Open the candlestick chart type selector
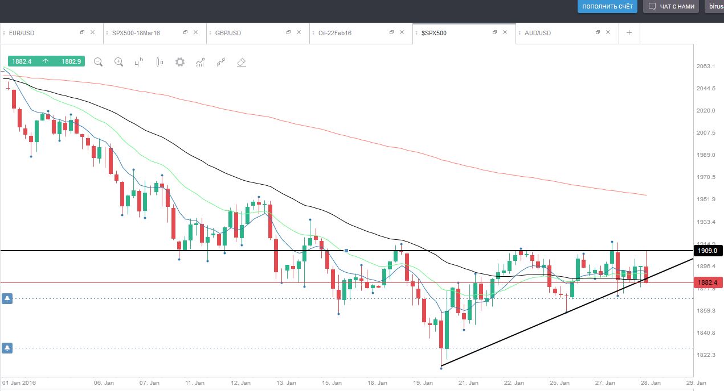Screen dimensions: 724x391 (159, 62)
